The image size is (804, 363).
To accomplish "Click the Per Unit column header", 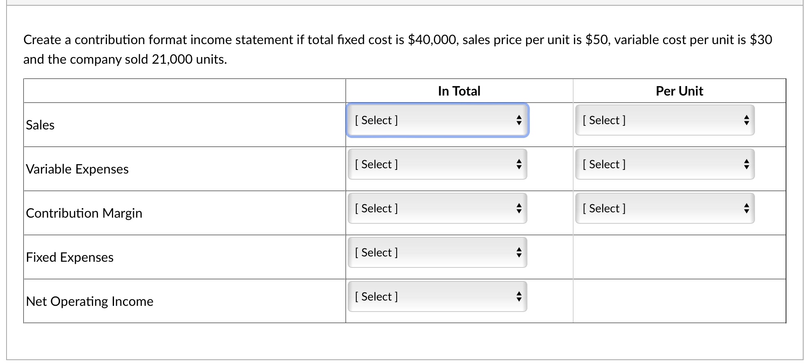I will [679, 91].
